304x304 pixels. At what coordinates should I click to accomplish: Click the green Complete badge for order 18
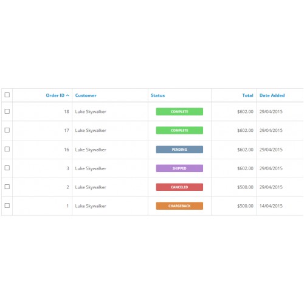click(179, 111)
